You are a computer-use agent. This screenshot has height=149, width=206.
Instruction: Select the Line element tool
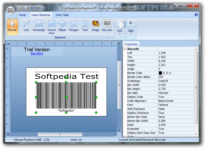26,26
